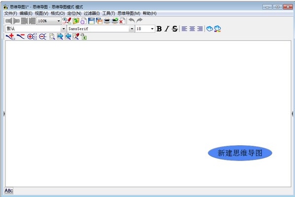Open the 过滤器(I) menu
Screen dimensions: 295x197
click(x=92, y=13)
